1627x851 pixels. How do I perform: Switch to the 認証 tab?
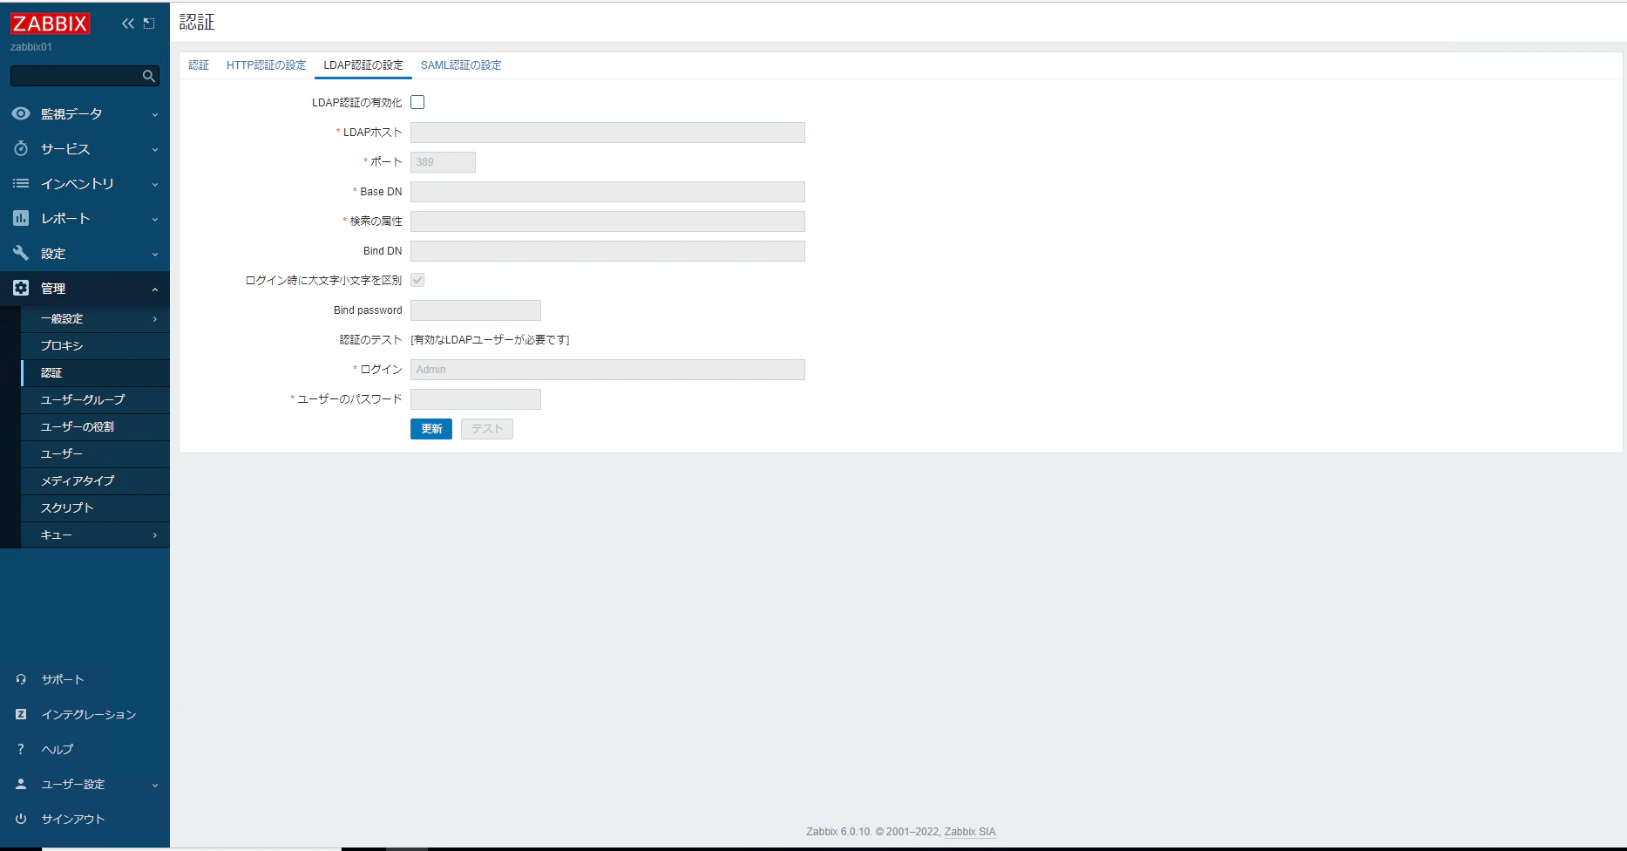point(199,65)
